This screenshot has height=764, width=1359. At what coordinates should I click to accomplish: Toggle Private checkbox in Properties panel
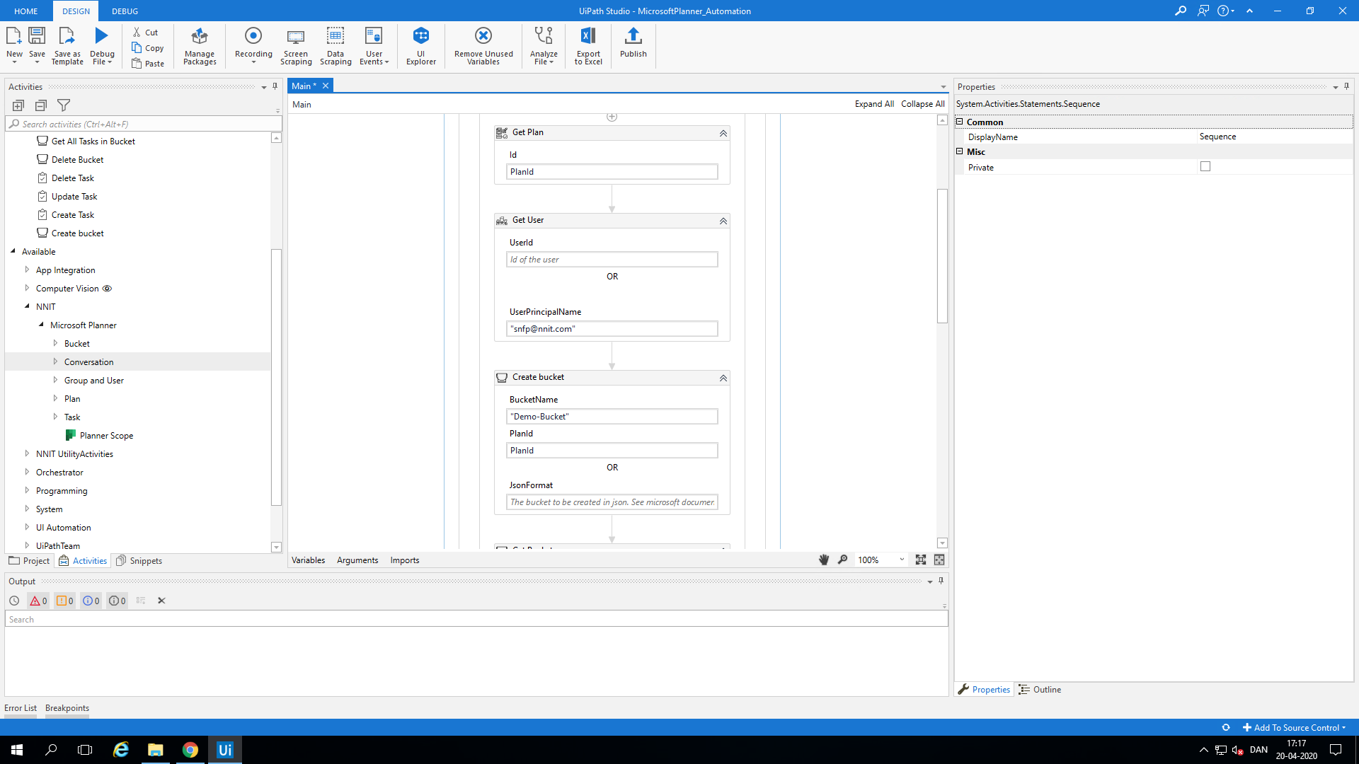point(1205,166)
